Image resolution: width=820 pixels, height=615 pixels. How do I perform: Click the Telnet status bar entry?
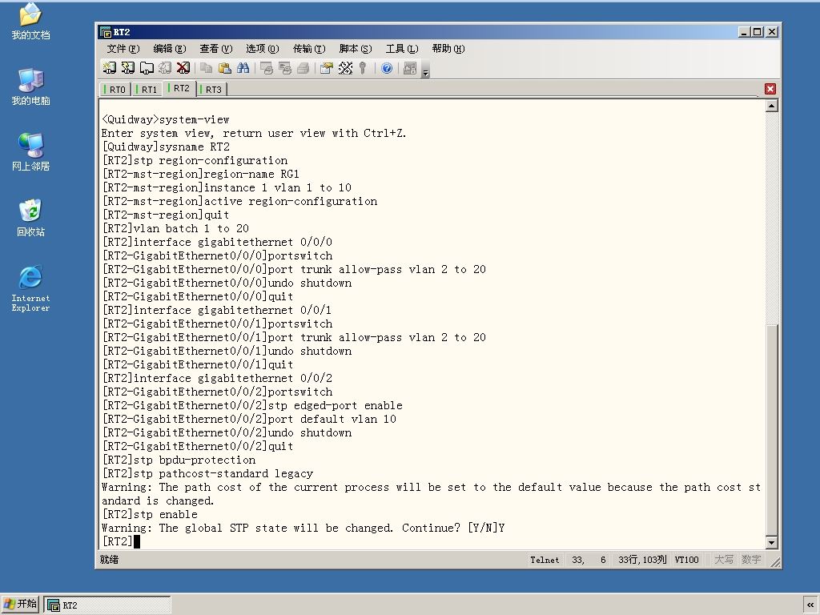click(545, 560)
